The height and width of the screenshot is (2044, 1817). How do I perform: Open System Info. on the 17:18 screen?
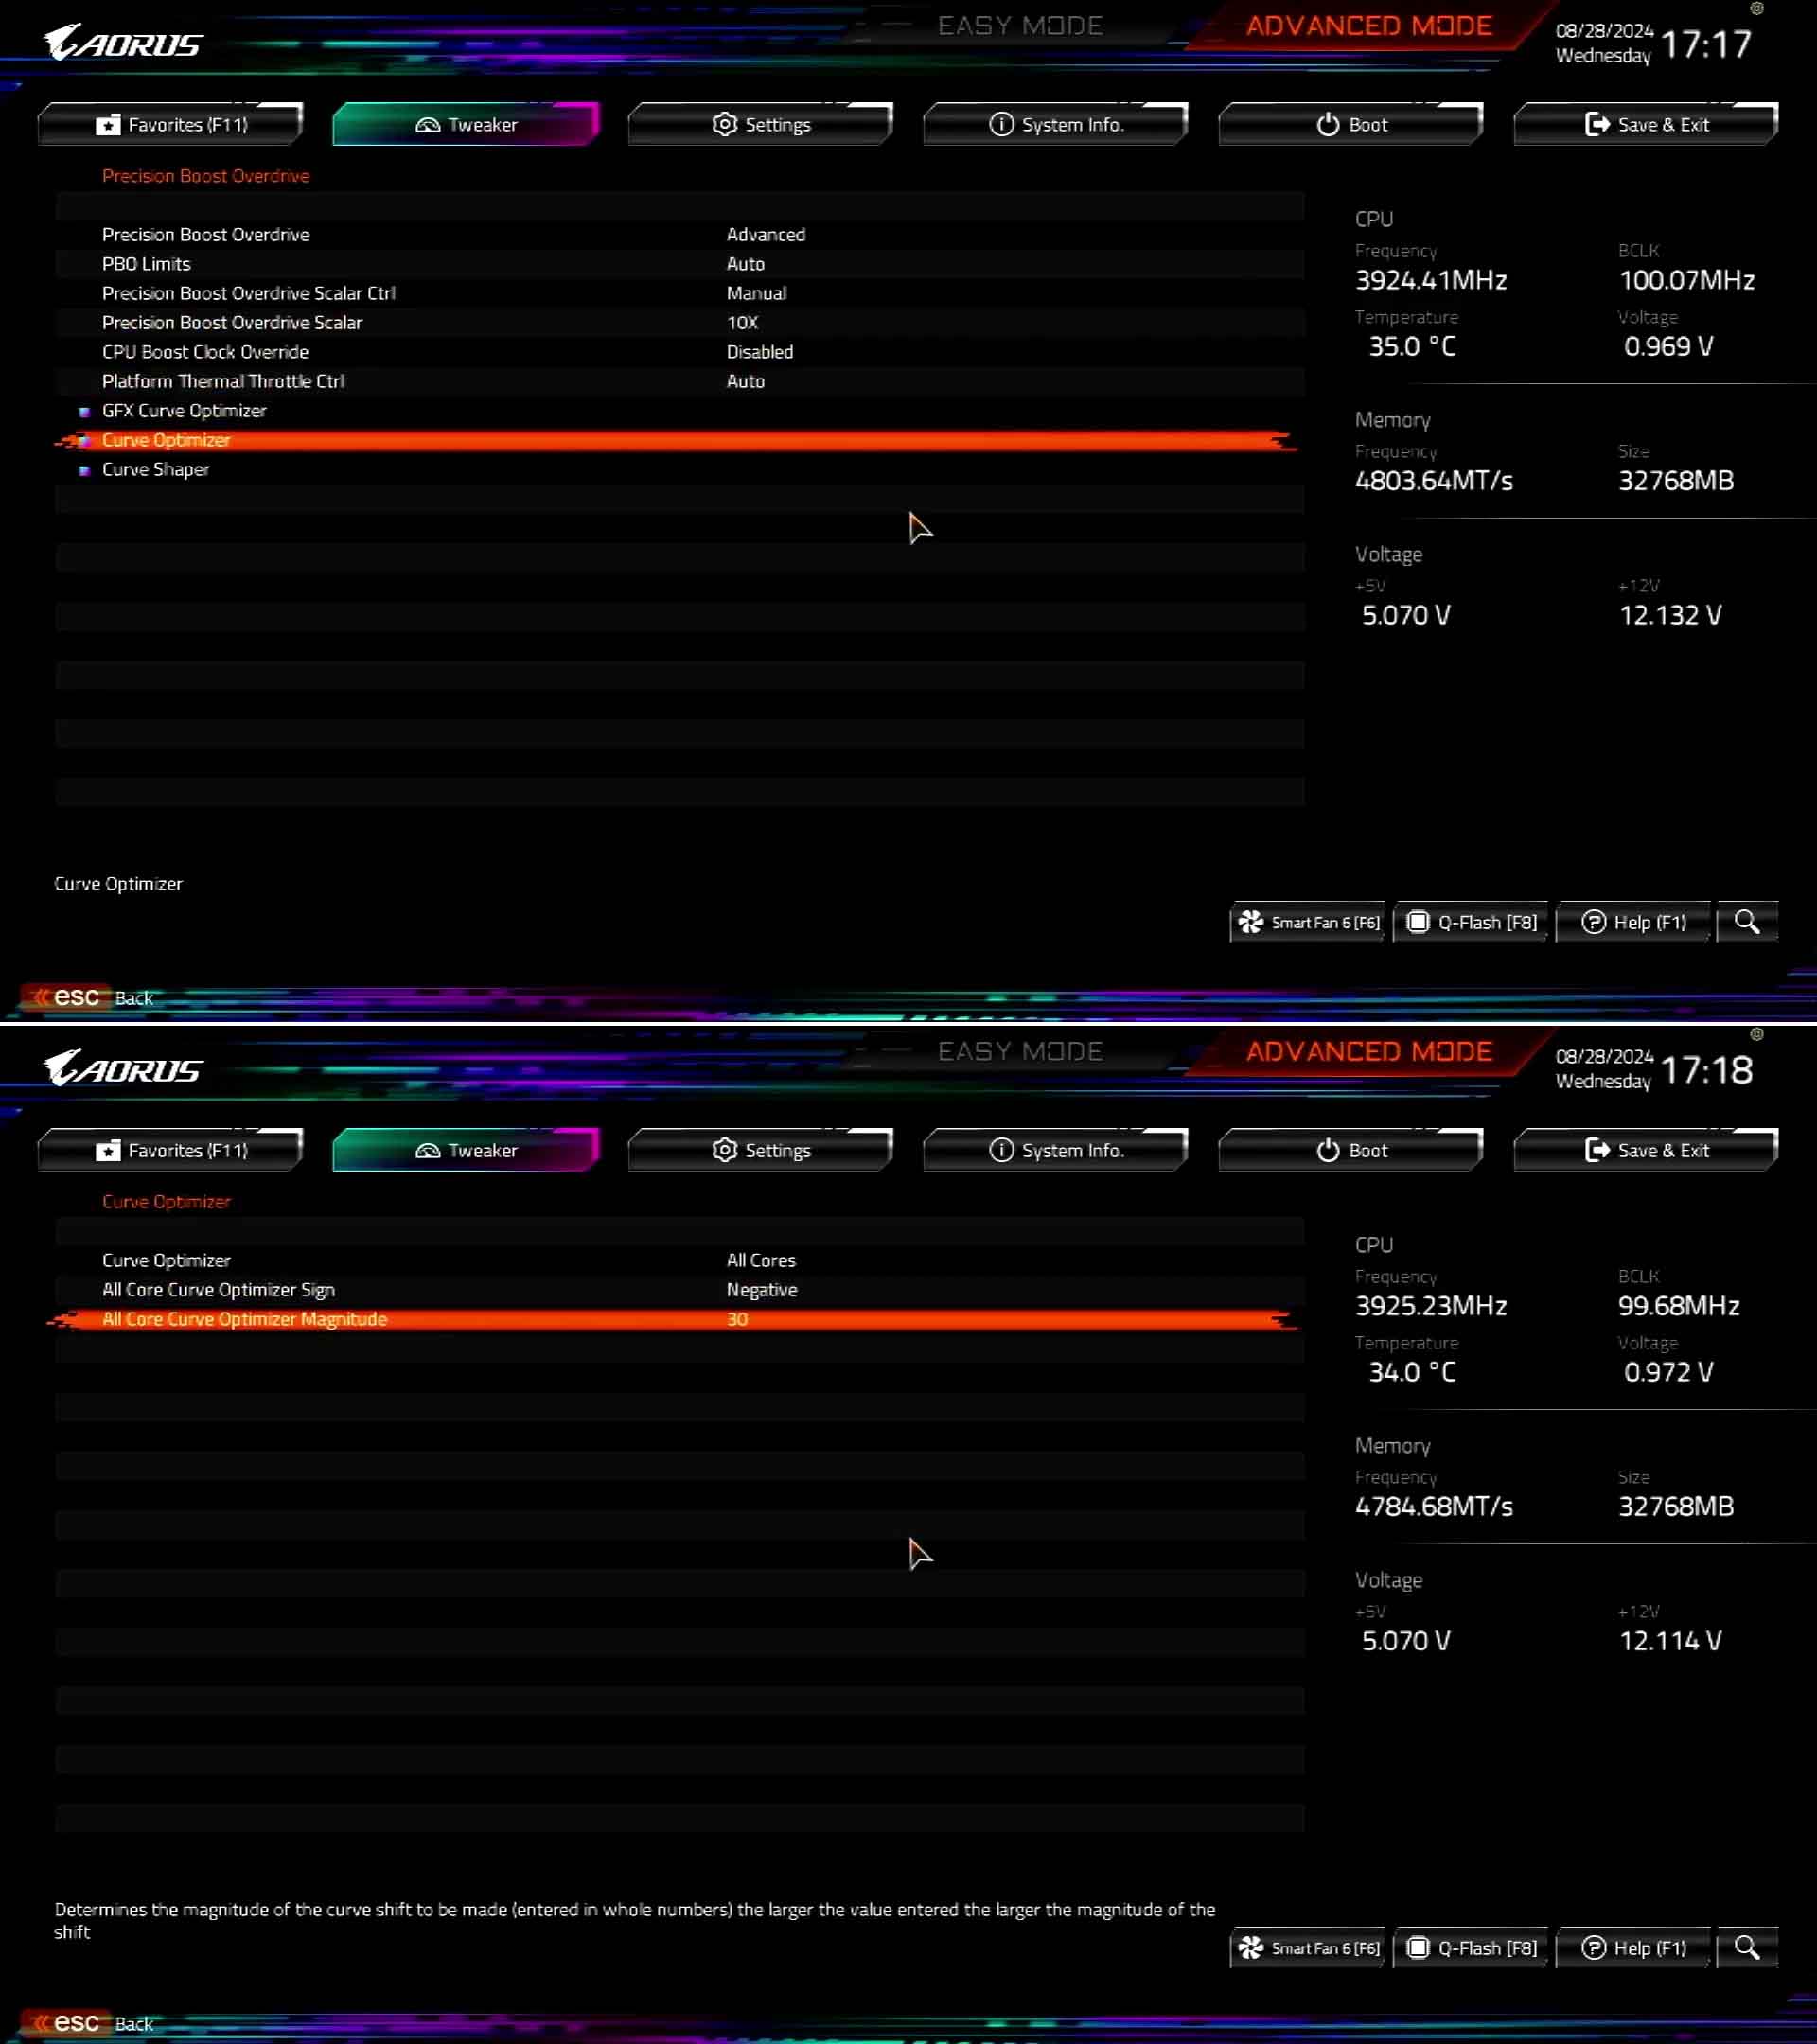pyautogui.click(x=1055, y=1150)
